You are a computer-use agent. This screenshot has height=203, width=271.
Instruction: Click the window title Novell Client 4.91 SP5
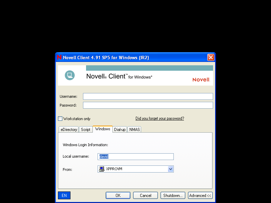[106, 58]
